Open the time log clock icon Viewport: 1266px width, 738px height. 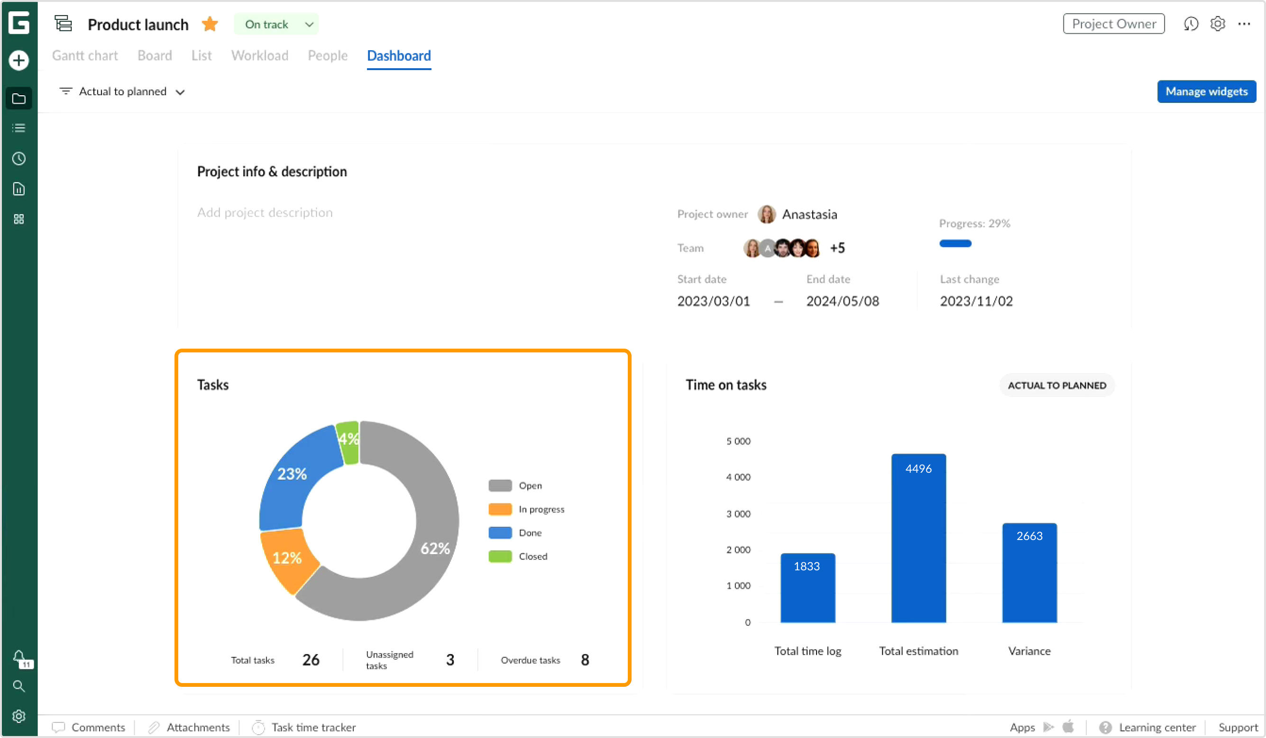pos(18,158)
